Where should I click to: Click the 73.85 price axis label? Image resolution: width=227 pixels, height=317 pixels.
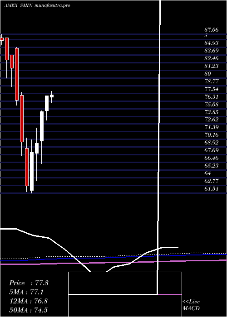(212, 112)
